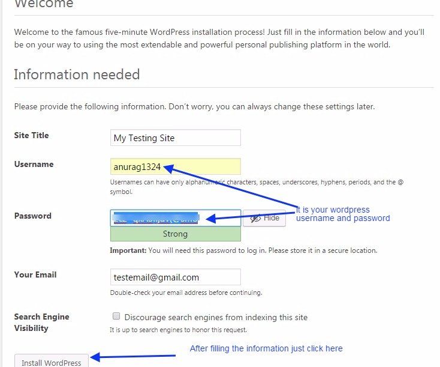Check Discourage search engines checkbox
The width and height of the screenshot is (440, 367).
(x=117, y=317)
